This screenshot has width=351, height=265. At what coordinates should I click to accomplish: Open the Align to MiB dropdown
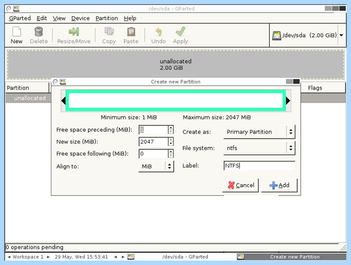tap(156, 166)
